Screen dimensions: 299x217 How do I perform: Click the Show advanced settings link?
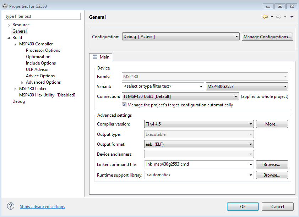click(42, 207)
